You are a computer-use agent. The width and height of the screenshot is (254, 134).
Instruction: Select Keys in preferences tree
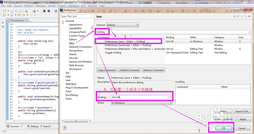coord(72,43)
